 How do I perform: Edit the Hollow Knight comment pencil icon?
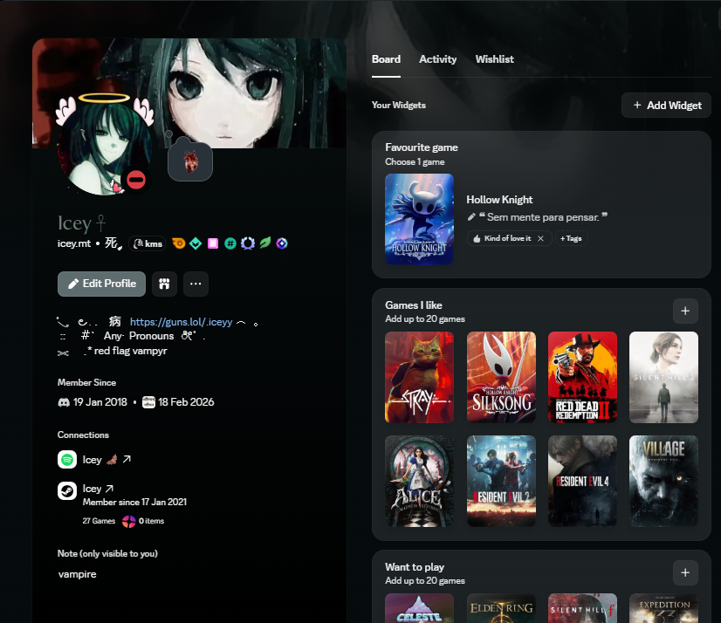(x=471, y=217)
